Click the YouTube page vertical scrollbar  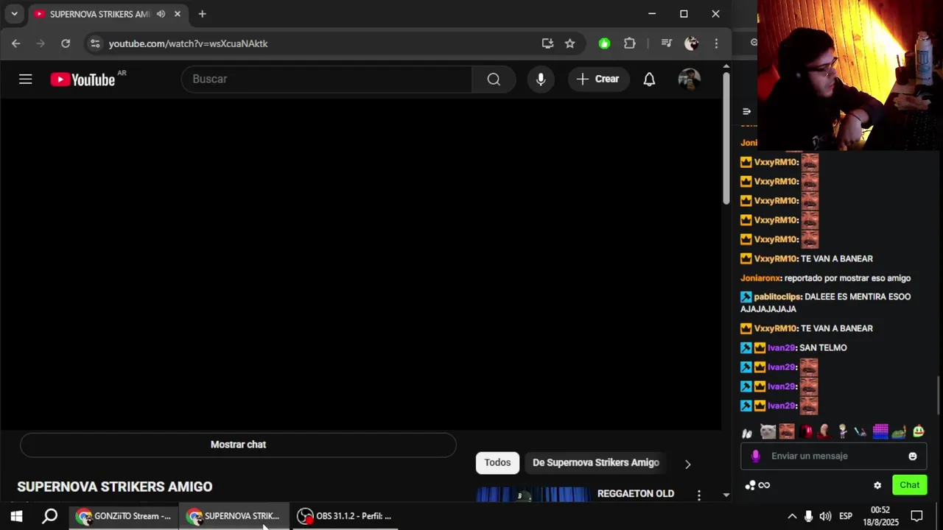(726, 140)
